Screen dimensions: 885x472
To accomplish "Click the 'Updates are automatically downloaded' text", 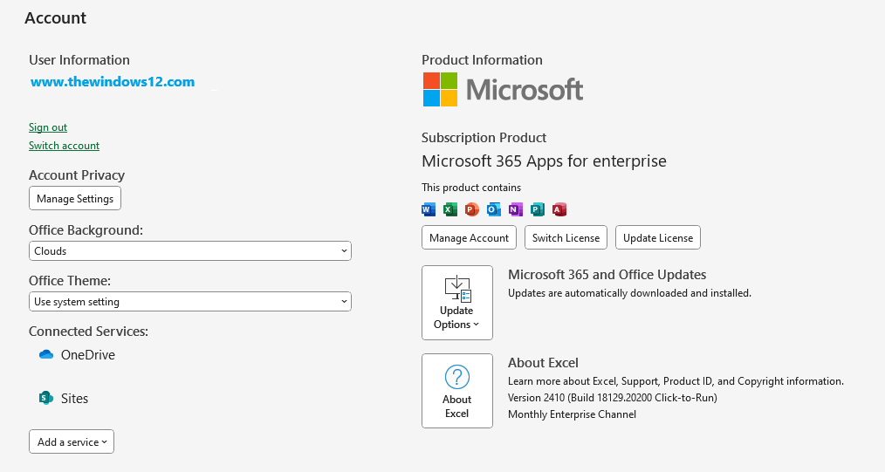I will pos(629,293).
